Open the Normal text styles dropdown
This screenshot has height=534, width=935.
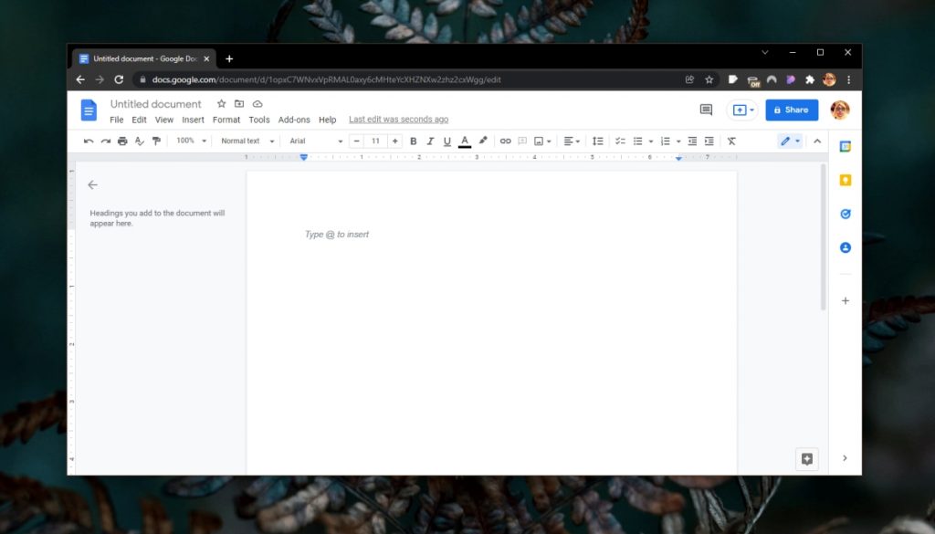pos(245,141)
